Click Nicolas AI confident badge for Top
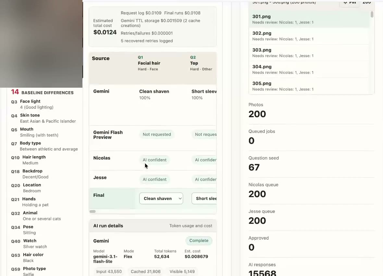This screenshot has width=383, height=276. (204, 160)
